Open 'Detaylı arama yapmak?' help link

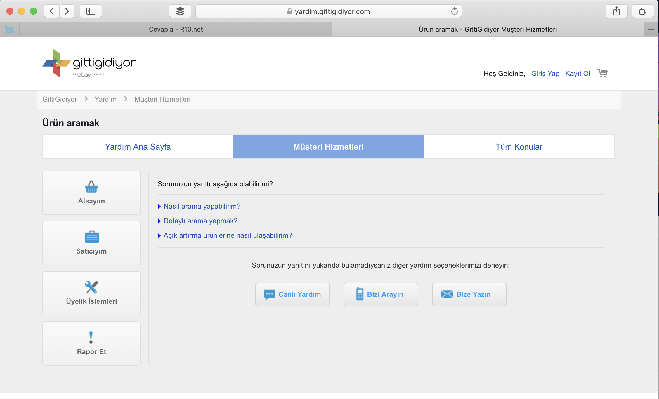coord(200,221)
